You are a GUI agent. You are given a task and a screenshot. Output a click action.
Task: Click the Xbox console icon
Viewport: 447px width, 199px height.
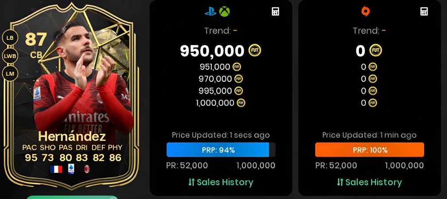coord(224,11)
